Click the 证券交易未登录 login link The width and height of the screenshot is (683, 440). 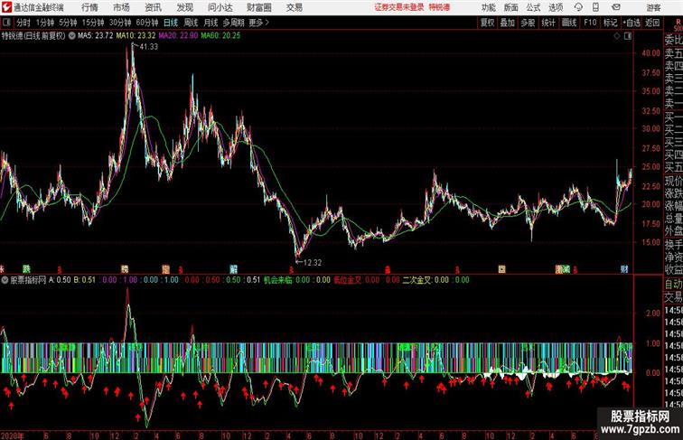tap(399, 7)
